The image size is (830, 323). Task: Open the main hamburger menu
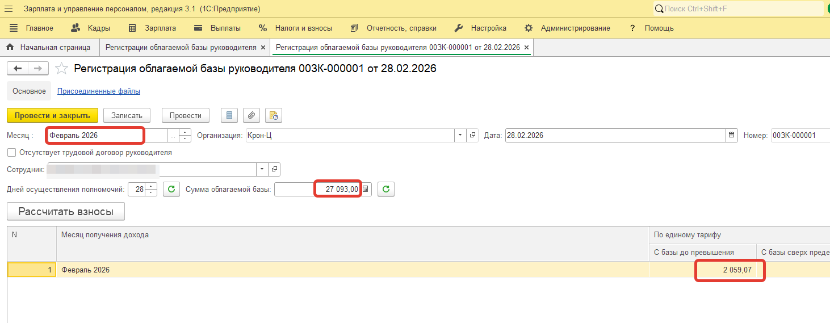coord(9,9)
